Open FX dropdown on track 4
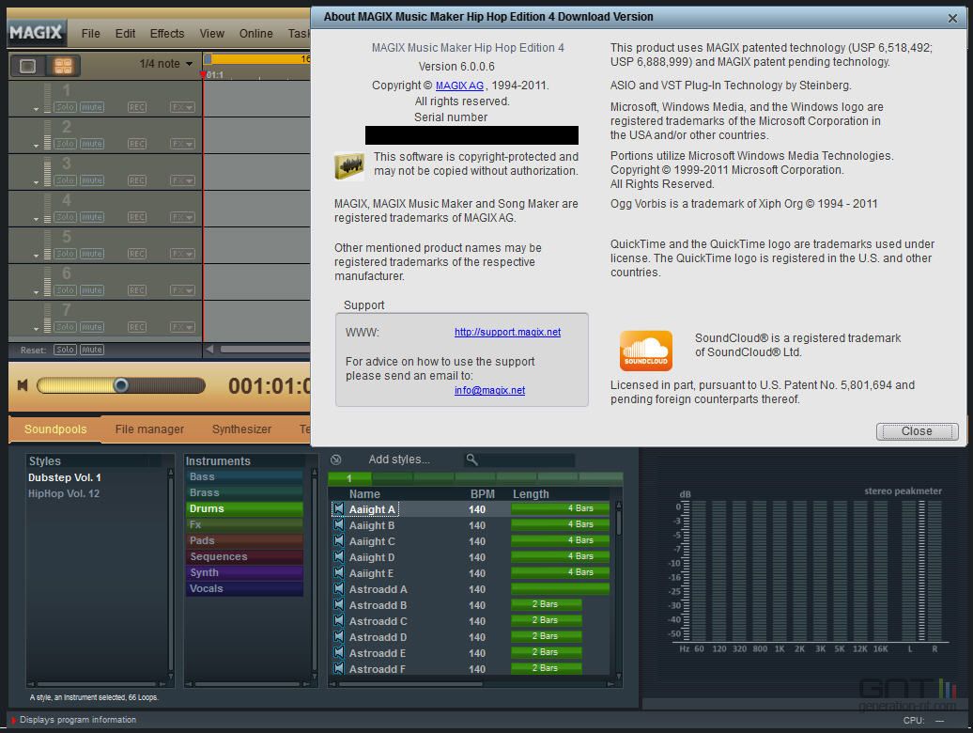 (182, 216)
